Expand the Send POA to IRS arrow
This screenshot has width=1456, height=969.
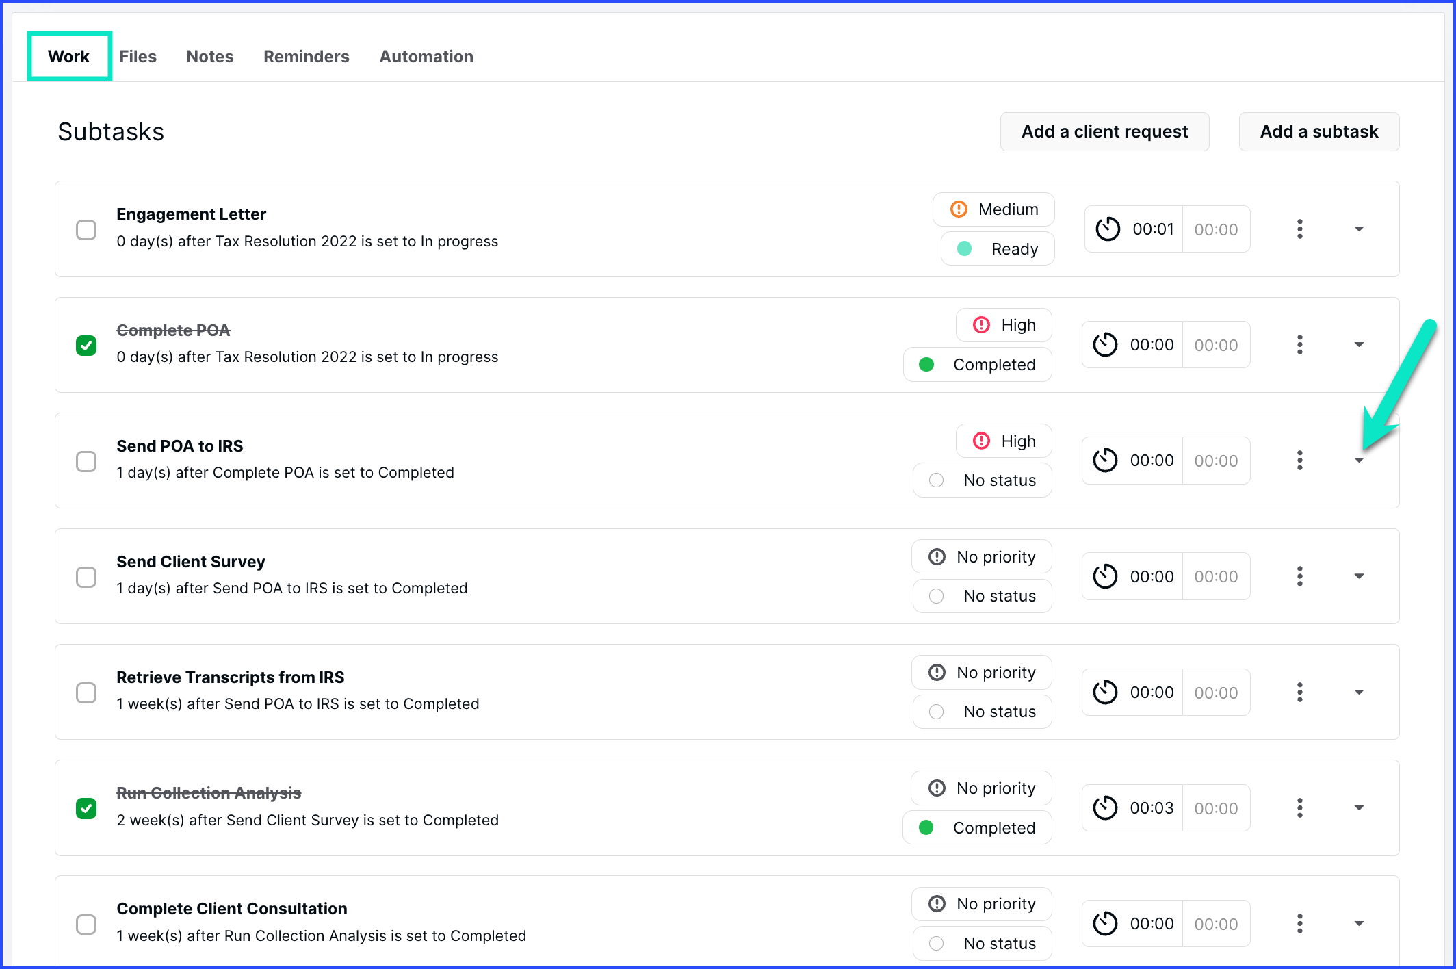(x=1360, y=461)
